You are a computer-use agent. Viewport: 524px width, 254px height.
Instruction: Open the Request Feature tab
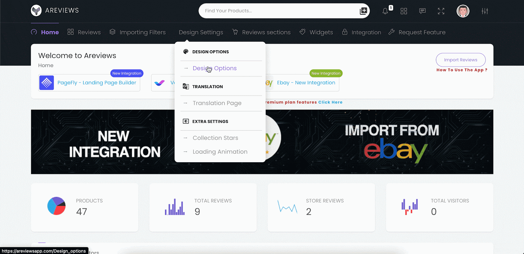pos(422,32)
